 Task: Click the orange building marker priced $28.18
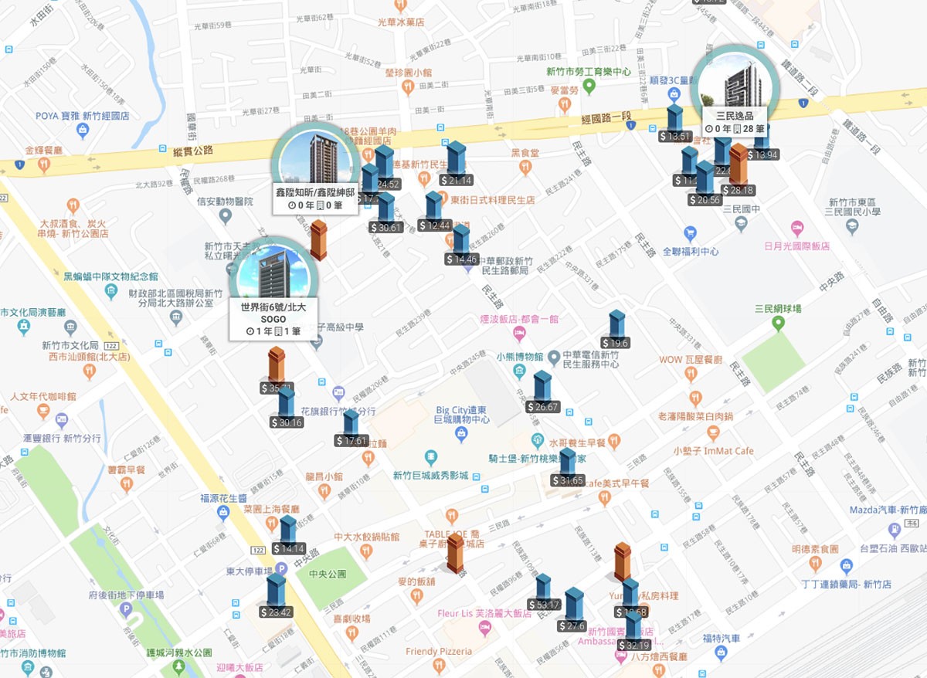click(x=739, y=169)
